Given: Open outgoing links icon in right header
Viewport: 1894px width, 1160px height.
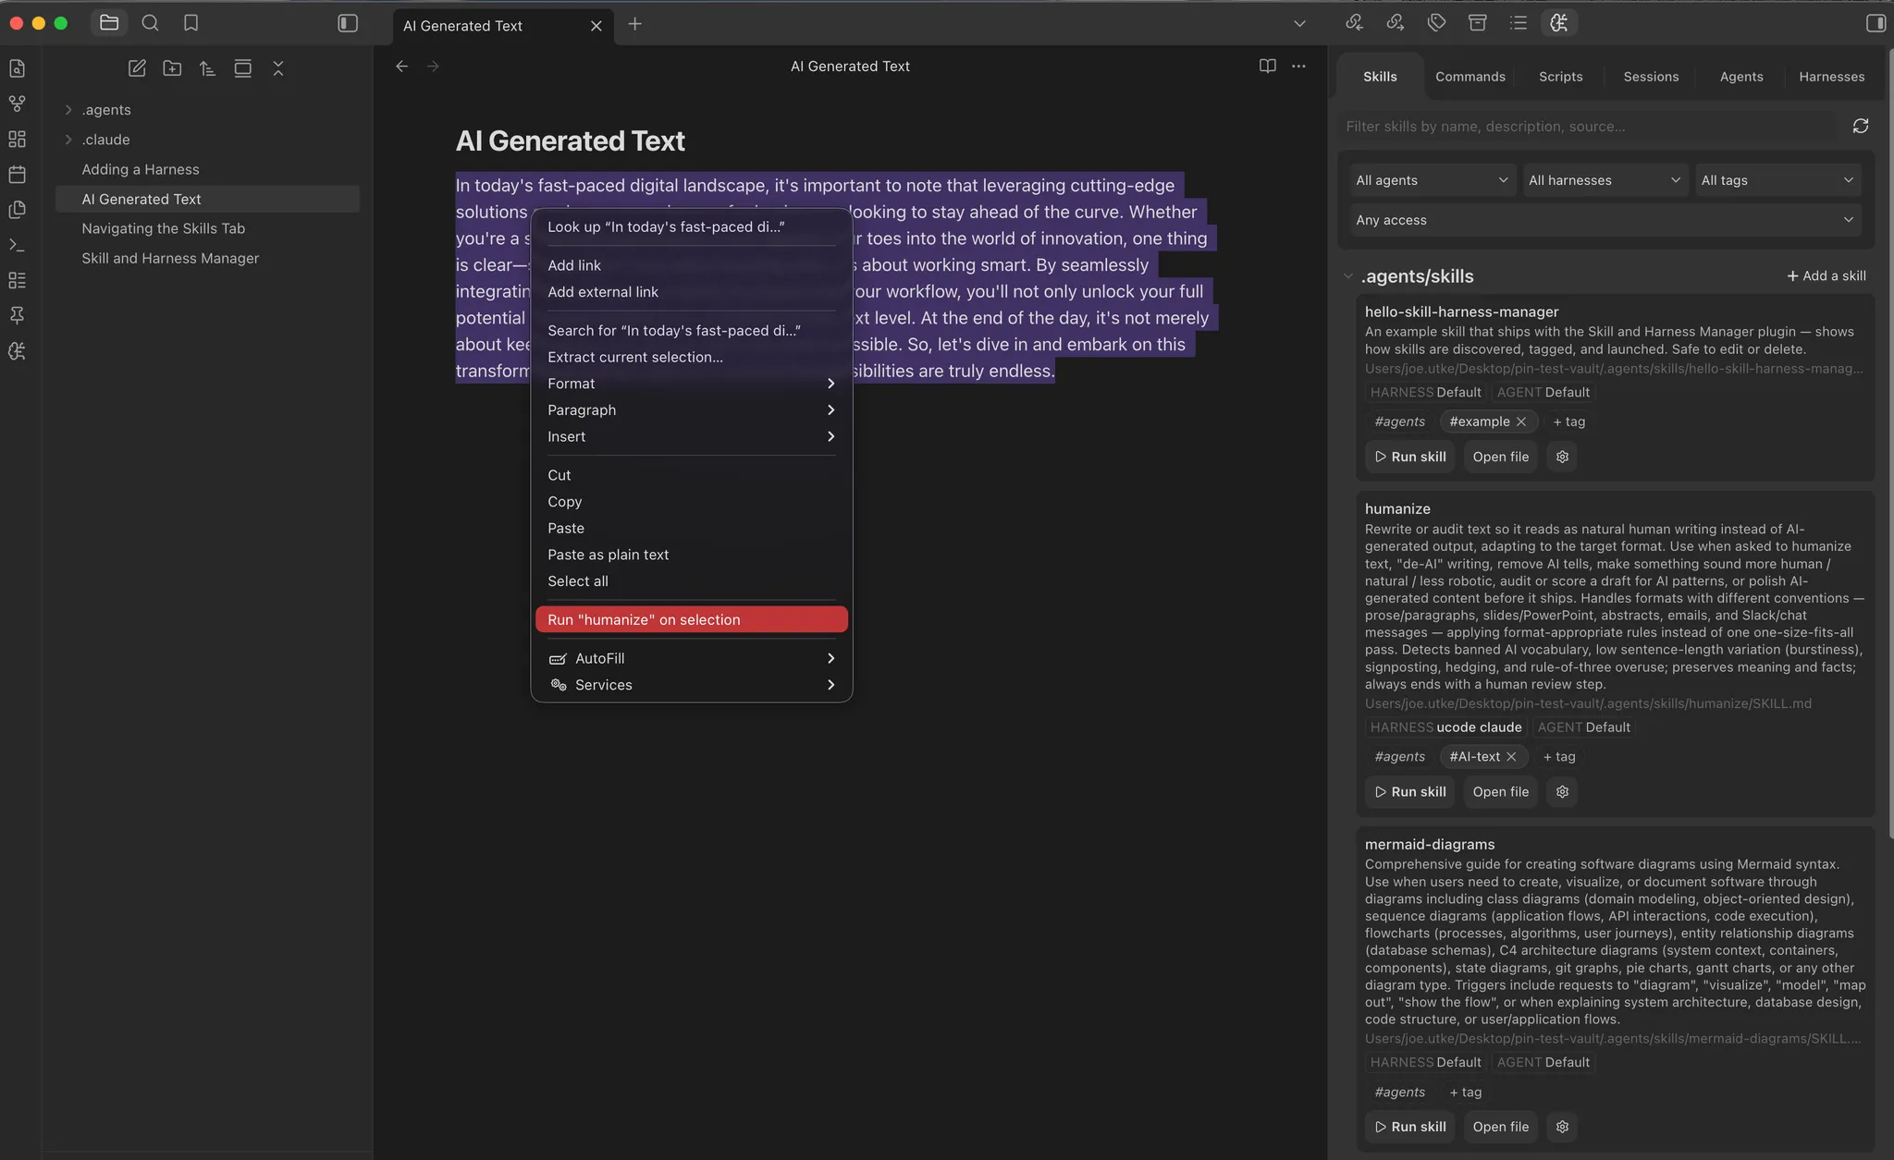Looking at the screenshot, I should coord(1395,23).
